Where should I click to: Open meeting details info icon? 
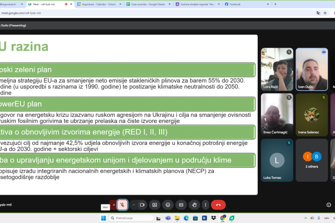(x=328, y=205)
